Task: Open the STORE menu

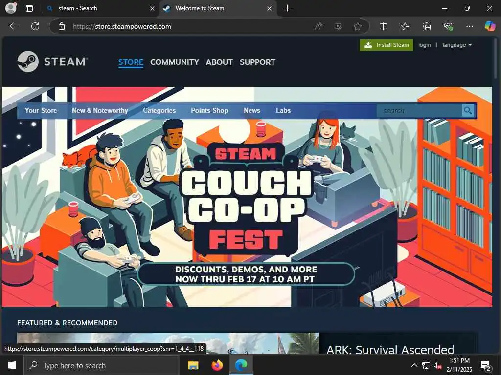Action: (131, 62)
